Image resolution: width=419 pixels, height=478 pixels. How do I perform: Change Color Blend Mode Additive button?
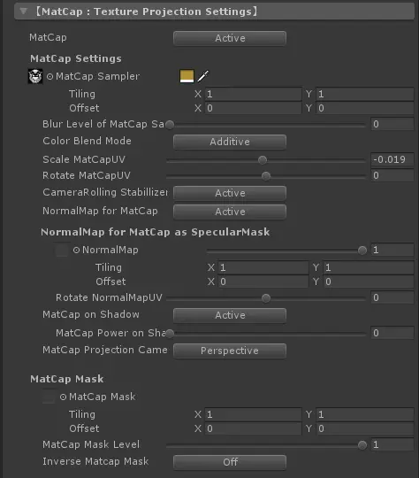tap(230, 142)
